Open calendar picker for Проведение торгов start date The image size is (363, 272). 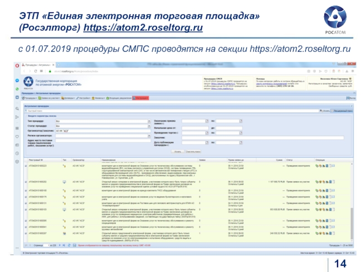coord(207,133)
